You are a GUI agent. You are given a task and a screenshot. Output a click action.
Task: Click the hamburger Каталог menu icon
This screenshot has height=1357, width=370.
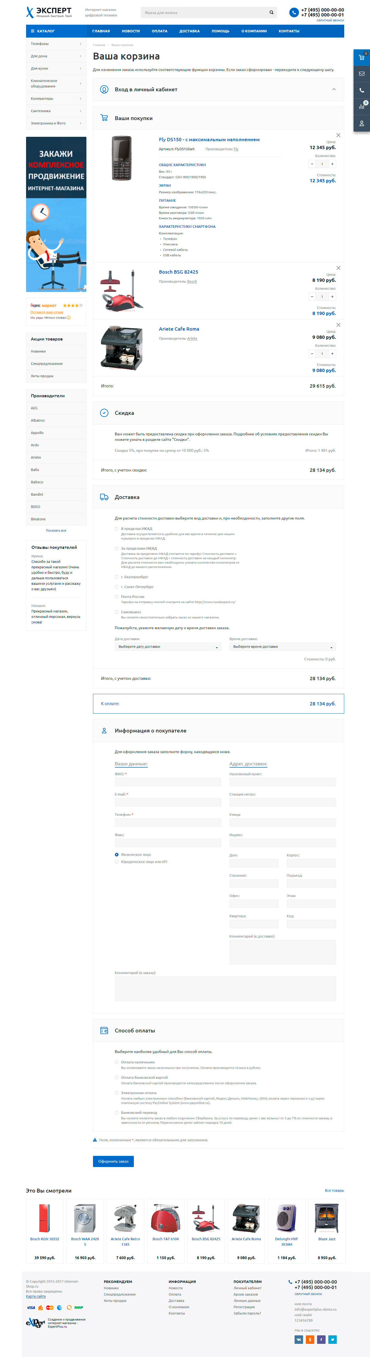[x=33, y=31]
